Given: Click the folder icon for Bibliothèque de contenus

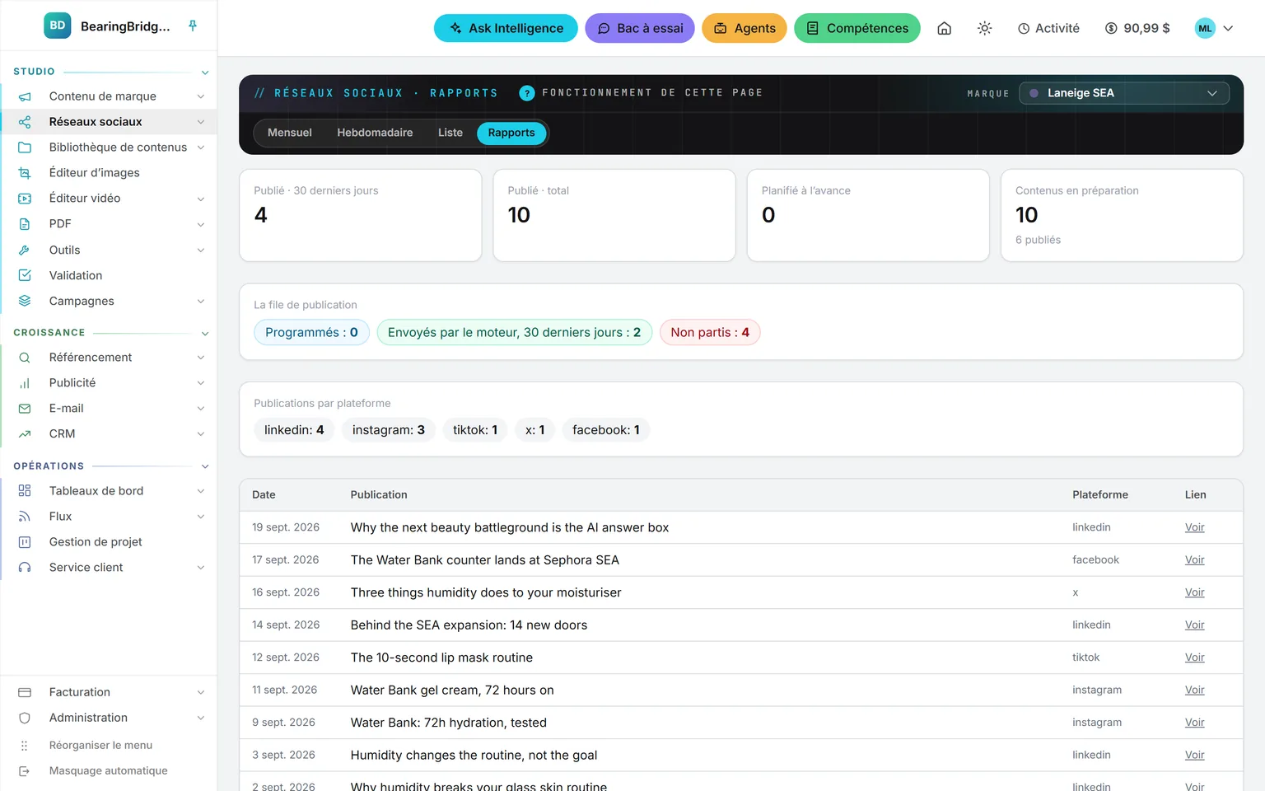Looking at the screenshot, I should pos(25,147).
